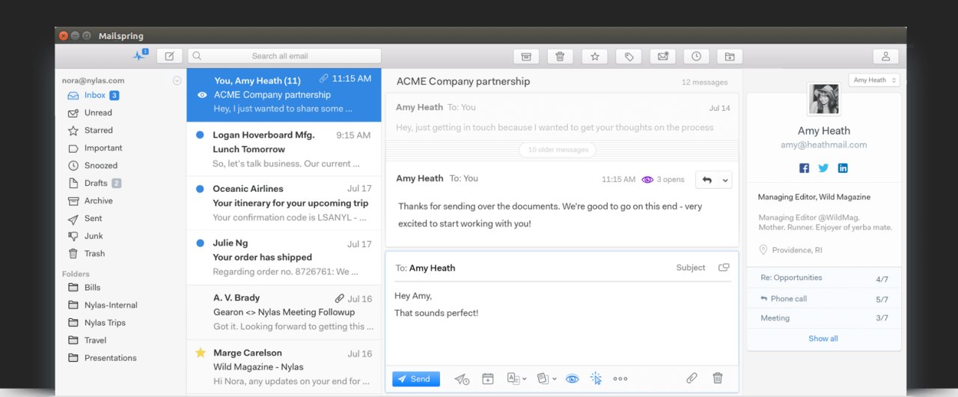
Task: Open the templates dropdown in composer
Action: tap(546, 379)
